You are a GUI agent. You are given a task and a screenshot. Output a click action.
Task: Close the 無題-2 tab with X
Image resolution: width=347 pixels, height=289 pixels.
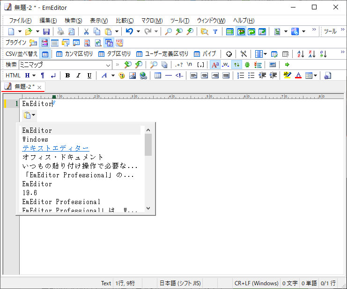pyautogui.click(x=39, y=87)
